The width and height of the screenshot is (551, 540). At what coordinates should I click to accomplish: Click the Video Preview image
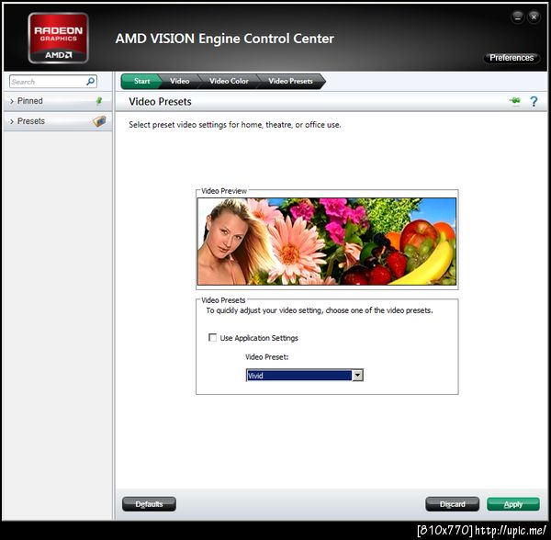(327, 241)
